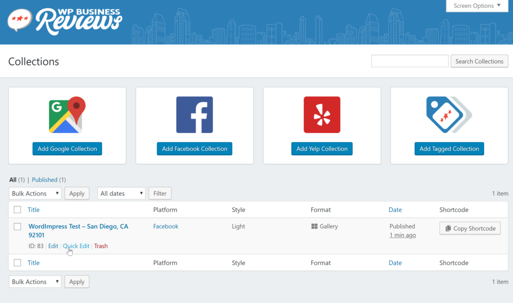Click the Format label in table footer

[321, 263]
